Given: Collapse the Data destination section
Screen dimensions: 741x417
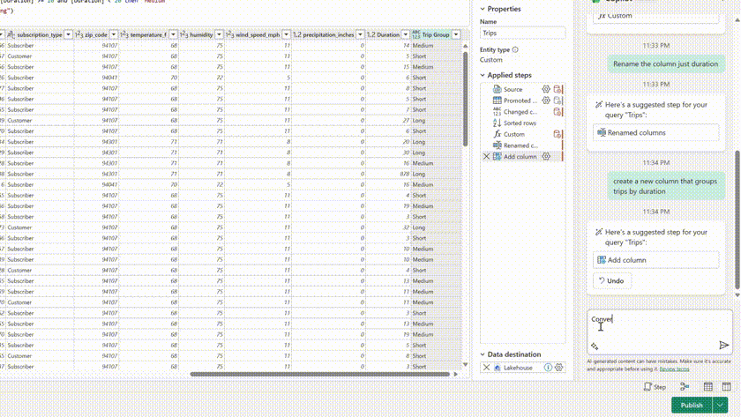Looking at the screenshot, I should 483,354.
